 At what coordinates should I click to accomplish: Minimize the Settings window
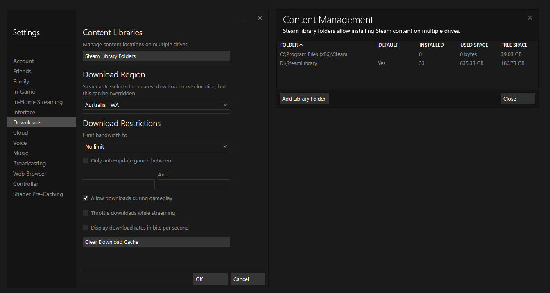[x=244, y=19]
